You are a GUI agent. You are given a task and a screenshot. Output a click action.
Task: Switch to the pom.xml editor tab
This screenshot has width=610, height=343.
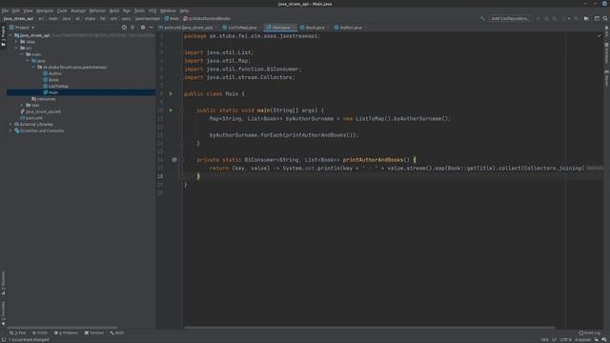click(188, 28)
